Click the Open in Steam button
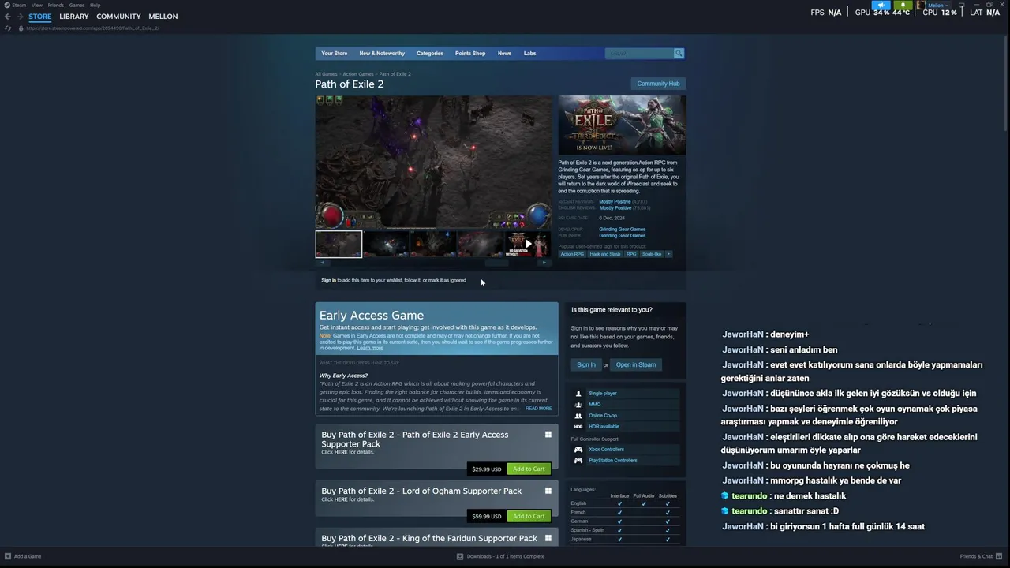 click(636, 364)
